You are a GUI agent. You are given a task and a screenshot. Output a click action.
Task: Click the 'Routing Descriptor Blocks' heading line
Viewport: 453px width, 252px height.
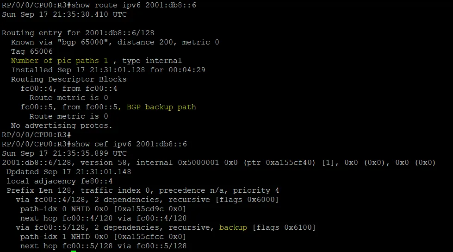(69, 79)
